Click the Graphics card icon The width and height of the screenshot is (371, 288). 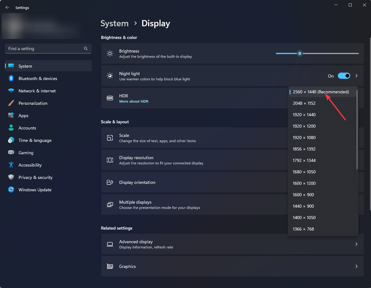[110, 266]
